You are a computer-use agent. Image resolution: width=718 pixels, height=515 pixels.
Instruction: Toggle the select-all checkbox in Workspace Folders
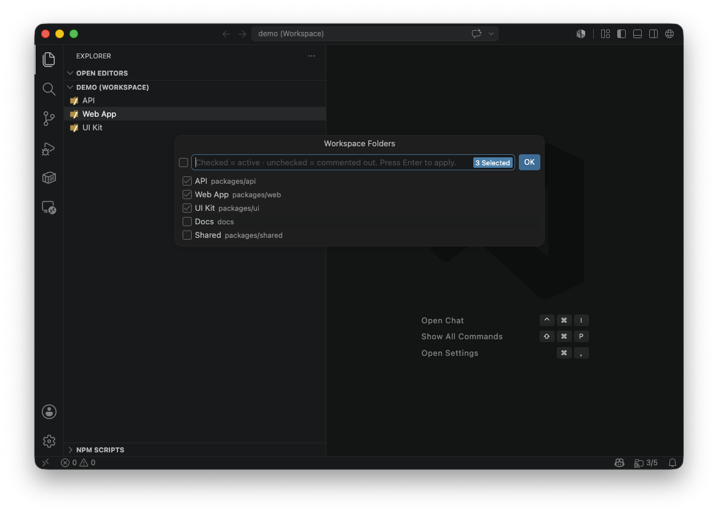click(184, 162)
